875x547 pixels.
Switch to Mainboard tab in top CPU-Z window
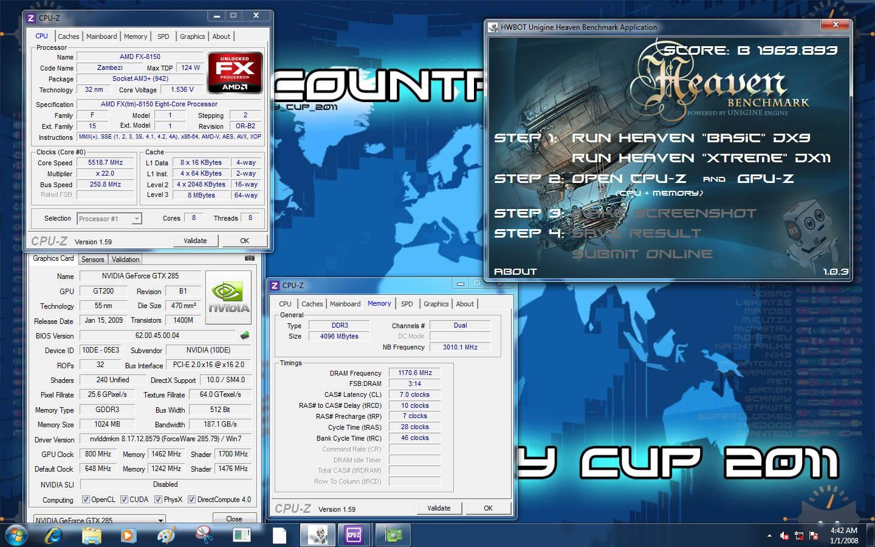point(101,36)
